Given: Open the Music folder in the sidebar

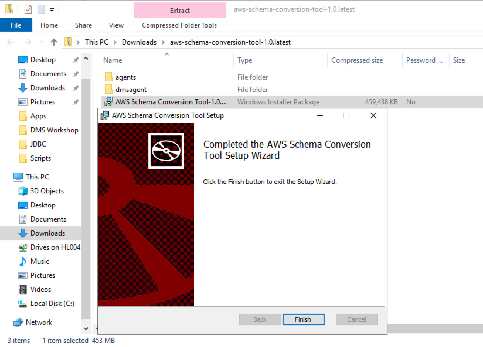Looking at the screenshot, I should [x=40, y=261].
